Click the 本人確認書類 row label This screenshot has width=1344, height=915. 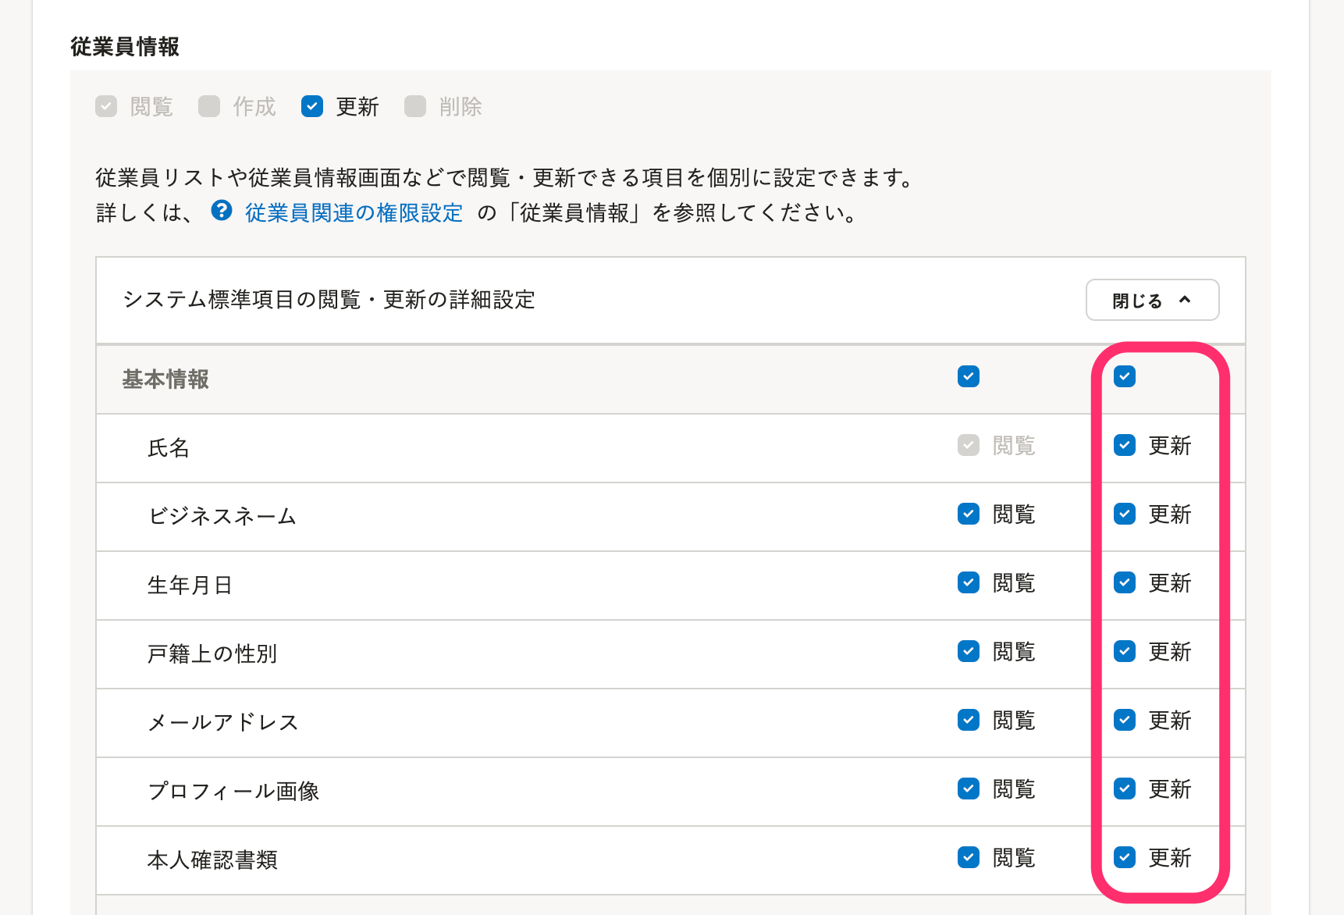tap(212, 860)
